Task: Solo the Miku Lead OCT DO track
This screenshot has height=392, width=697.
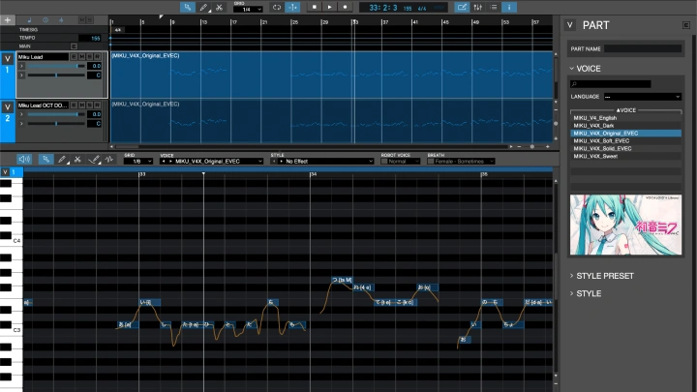Action: (89, 106)
